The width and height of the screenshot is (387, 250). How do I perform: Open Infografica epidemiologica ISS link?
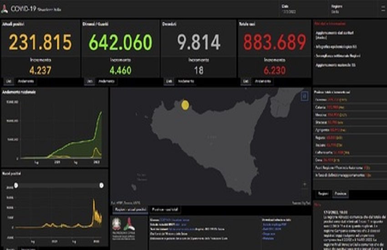click(x=336, y=46)
